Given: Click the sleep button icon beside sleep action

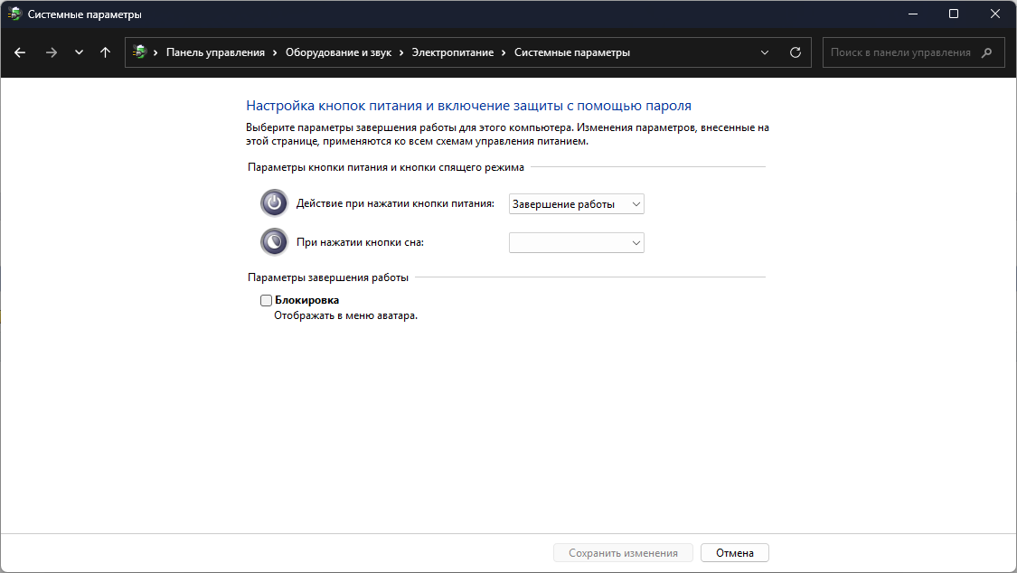Looking at the screenshot, I should 274,241.
